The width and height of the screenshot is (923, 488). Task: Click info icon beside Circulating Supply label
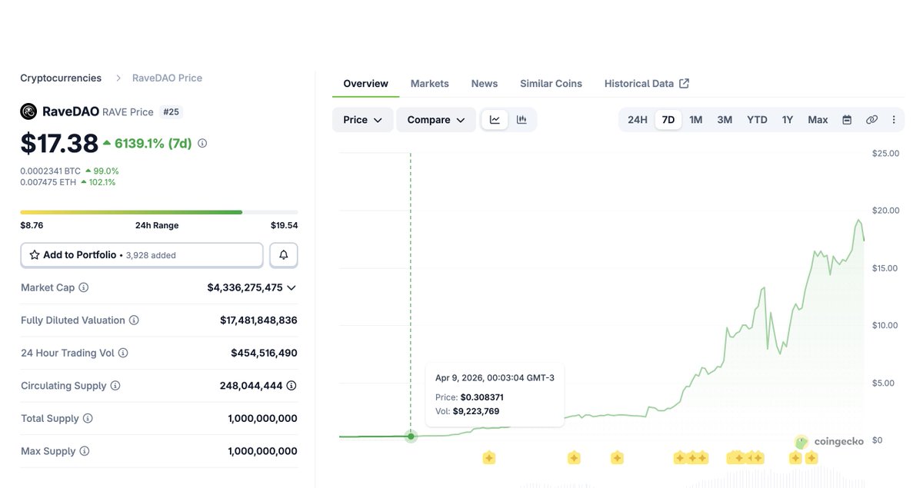click(x=115, y=386)
